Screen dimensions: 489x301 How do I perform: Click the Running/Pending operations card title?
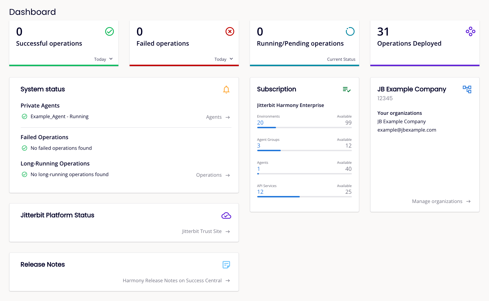300,44
